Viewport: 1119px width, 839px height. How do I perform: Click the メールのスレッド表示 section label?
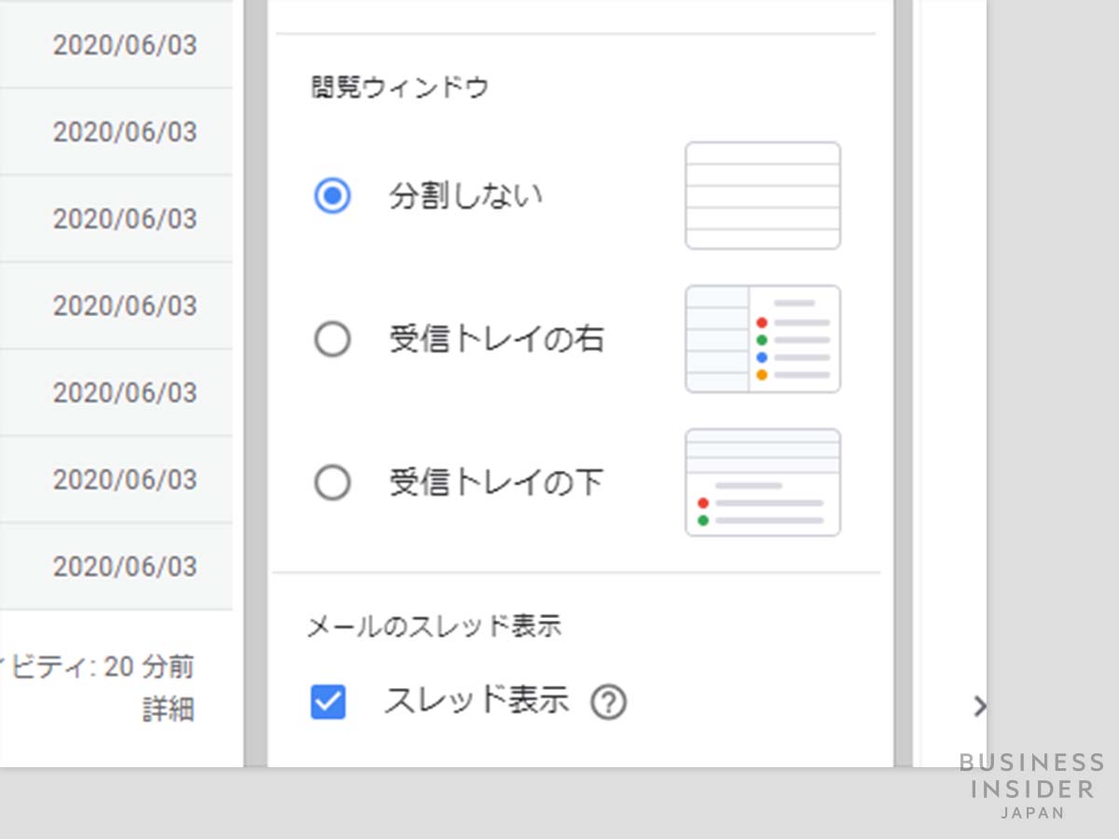point(435,626)
